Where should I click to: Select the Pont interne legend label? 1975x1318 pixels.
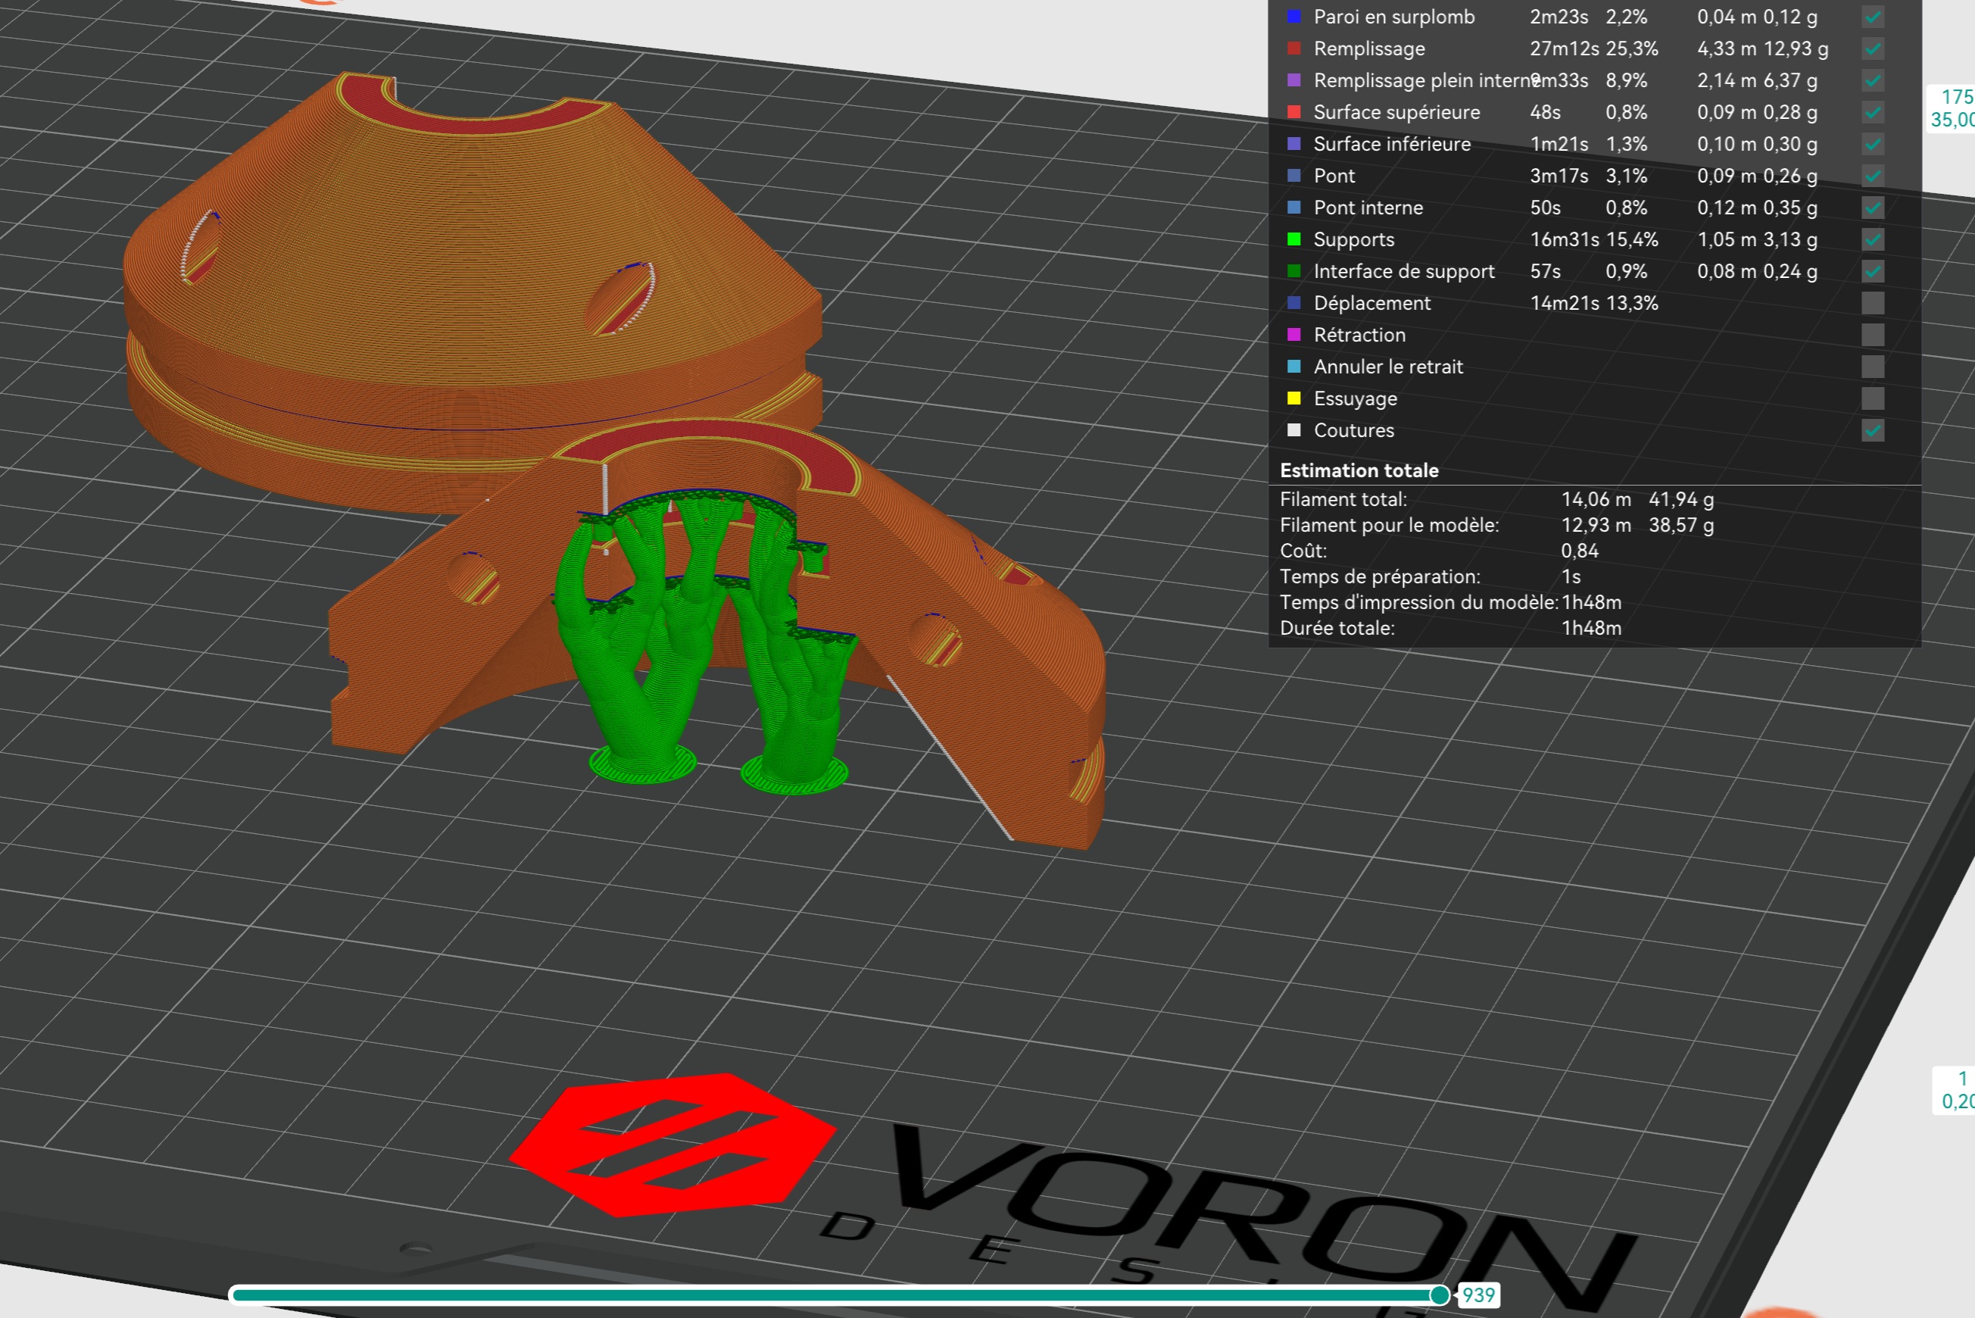pyautogui.click(x=1368, y=208)
